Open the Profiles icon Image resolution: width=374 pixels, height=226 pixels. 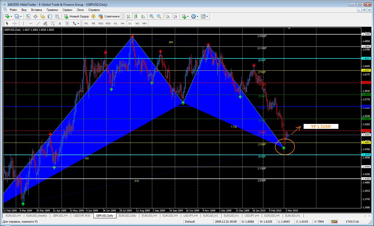[17, 16]
